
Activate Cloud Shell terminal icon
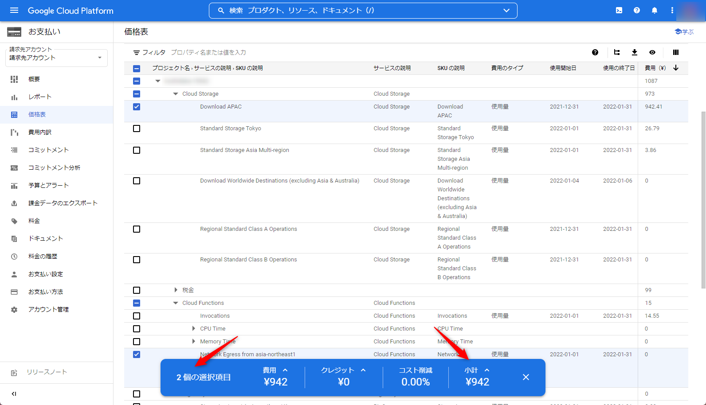619,11
